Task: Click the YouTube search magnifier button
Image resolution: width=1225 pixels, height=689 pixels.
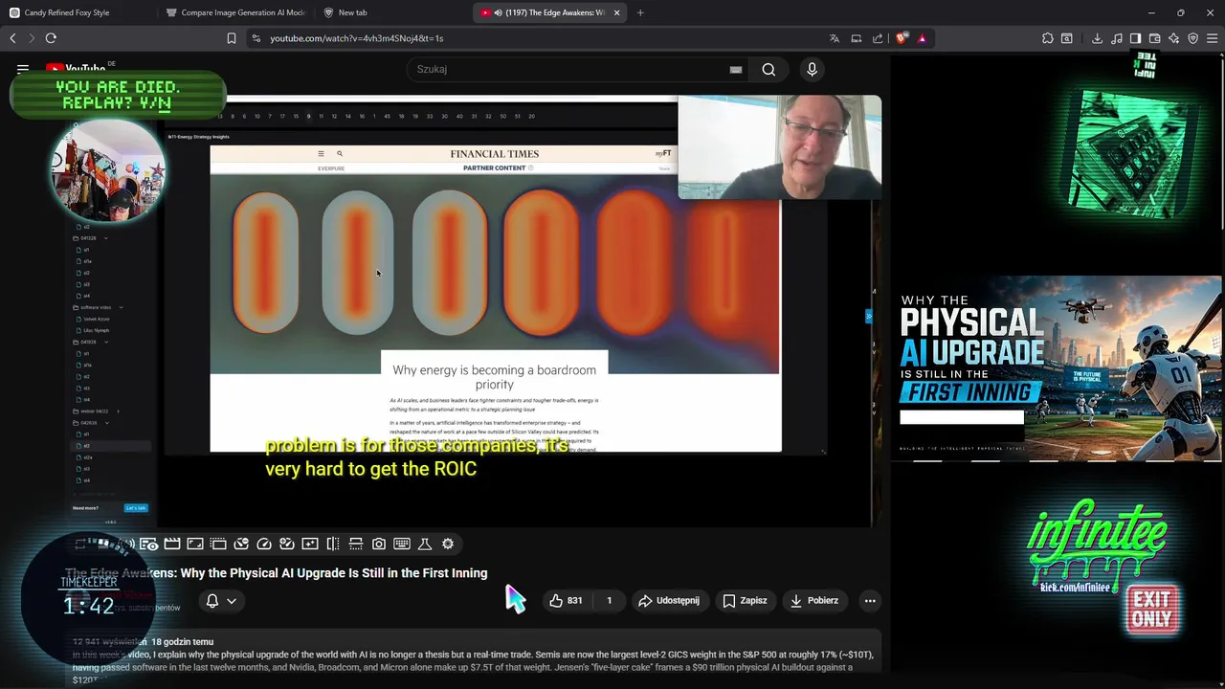Action: coord(768,69)
